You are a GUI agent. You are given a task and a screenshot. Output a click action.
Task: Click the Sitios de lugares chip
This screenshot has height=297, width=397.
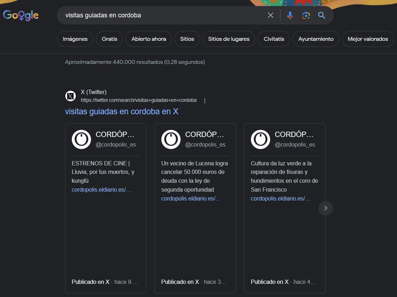click(x=229, y=39)
